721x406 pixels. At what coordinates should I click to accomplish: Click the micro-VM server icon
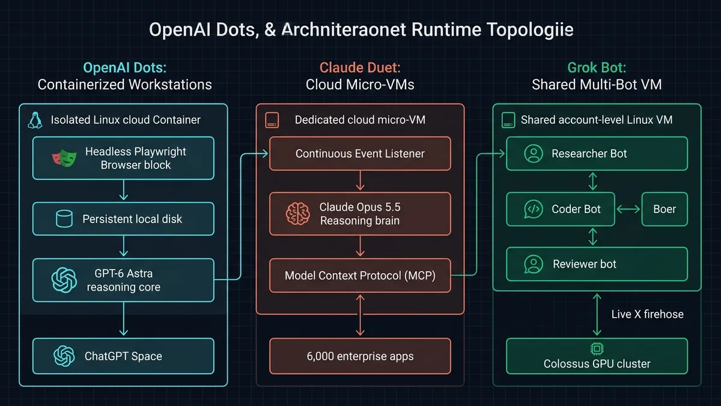point(272,120)
